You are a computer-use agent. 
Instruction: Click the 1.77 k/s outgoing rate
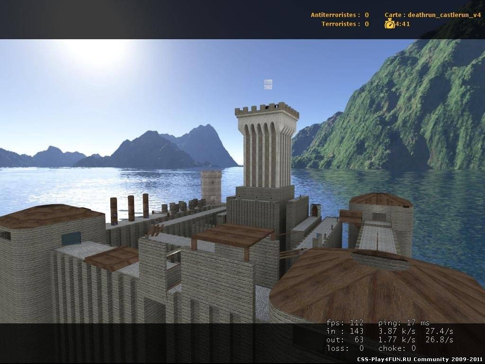[x=397, y=340]
